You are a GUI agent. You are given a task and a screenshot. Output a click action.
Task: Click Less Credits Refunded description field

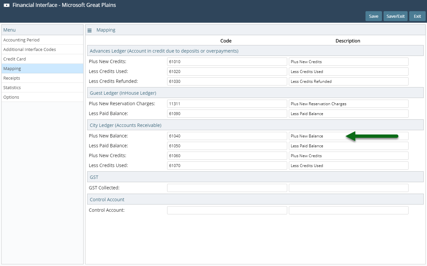click(349, 81)
